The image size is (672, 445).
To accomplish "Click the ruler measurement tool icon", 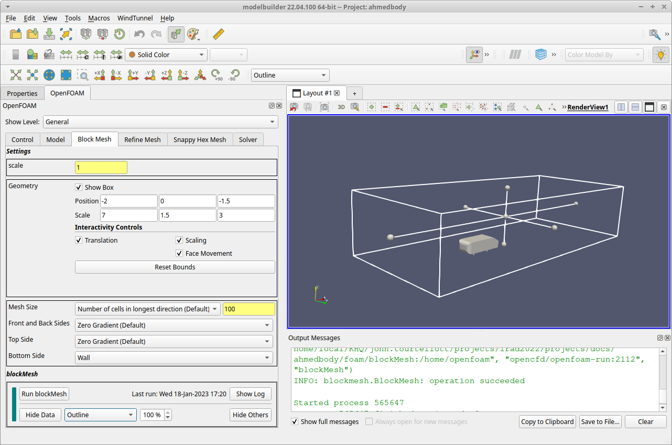I will [x=219, y=34].
